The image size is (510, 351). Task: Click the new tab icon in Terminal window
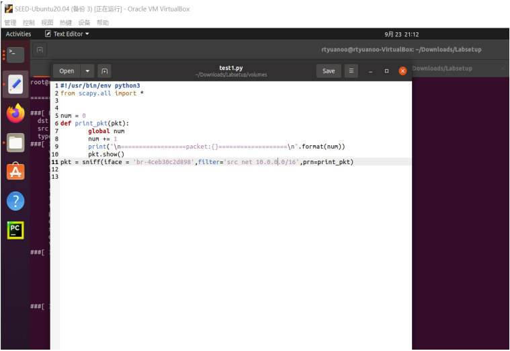click(40, 50)
